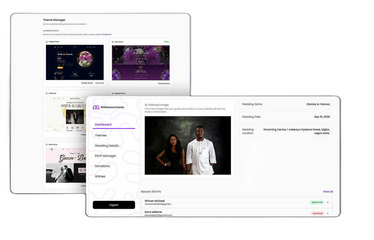
Task: Click the Featured Image heading icon
Action: click(x=146, y=105)
